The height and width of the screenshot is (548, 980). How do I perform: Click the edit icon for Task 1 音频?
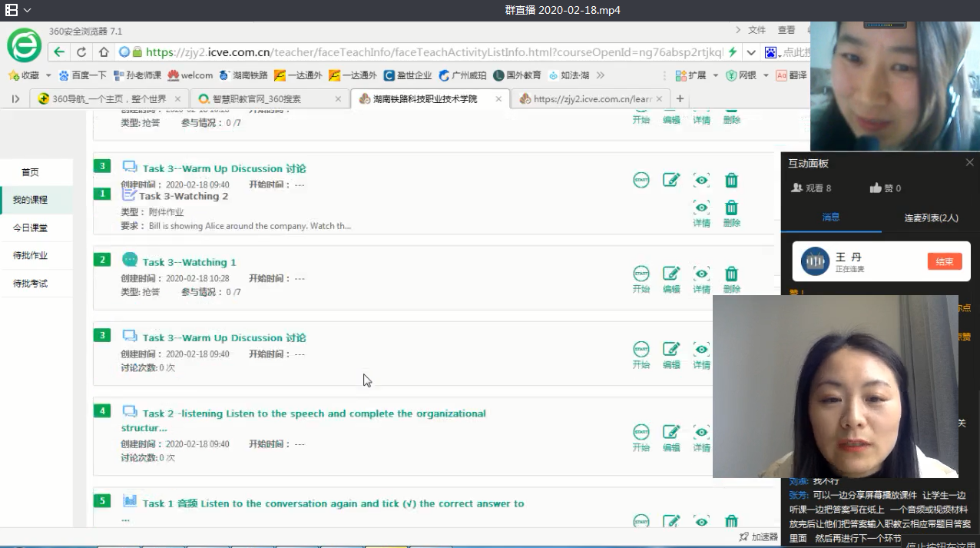(671, 522)
